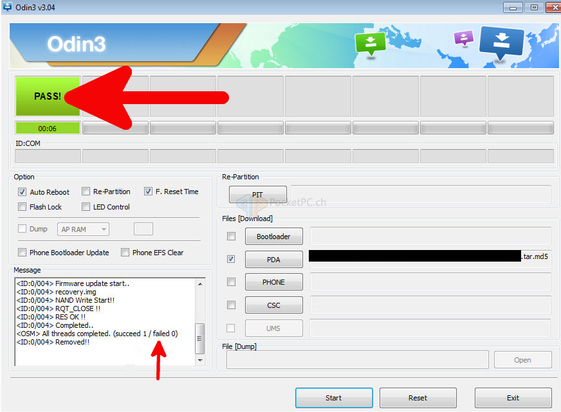Click the Reset button
561x412 pixels.
[418, 398]
